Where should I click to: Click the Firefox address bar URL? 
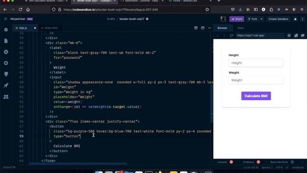(x=111, y=10)
